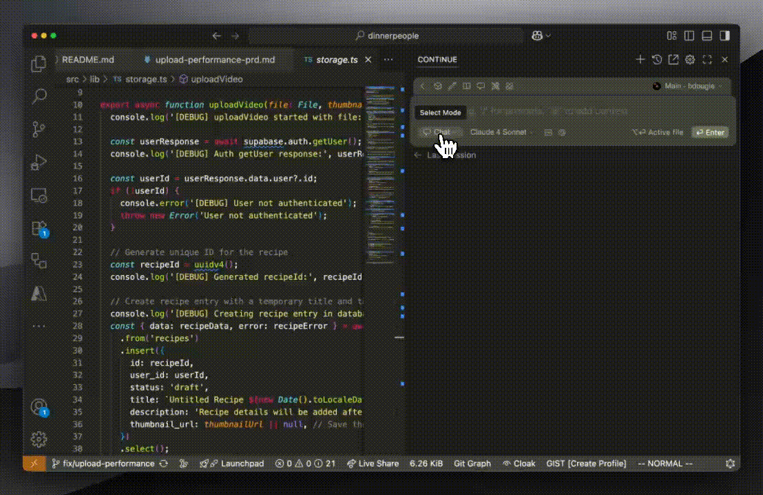This screenshot has width=763, height=495.
Task: Open the Source Control view
Action: [x=39, y=129]
